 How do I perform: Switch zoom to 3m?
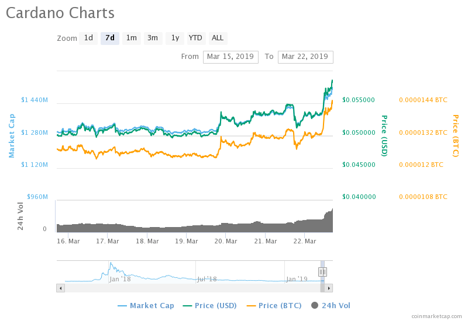153,39
